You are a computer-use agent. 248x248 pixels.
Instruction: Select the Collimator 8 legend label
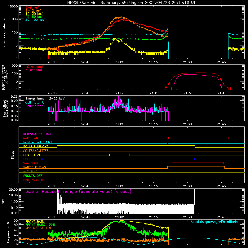point(35,102)
